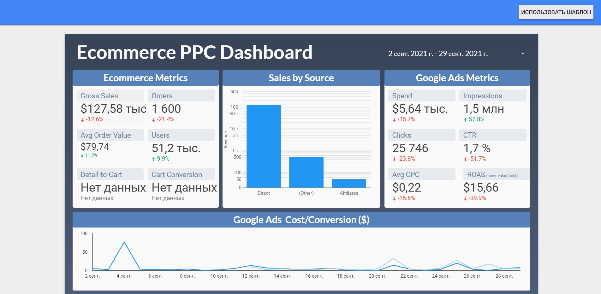The height and width of the screenshot is (294, 601).
Task: Click the date range text 2 сент. 2021 г. - 29 сент. 2021 г.
Action: [438, 54]
